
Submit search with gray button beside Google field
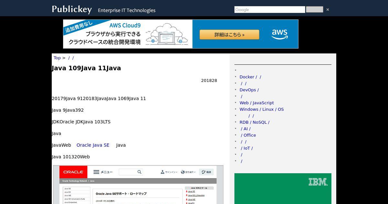(315, 9)
